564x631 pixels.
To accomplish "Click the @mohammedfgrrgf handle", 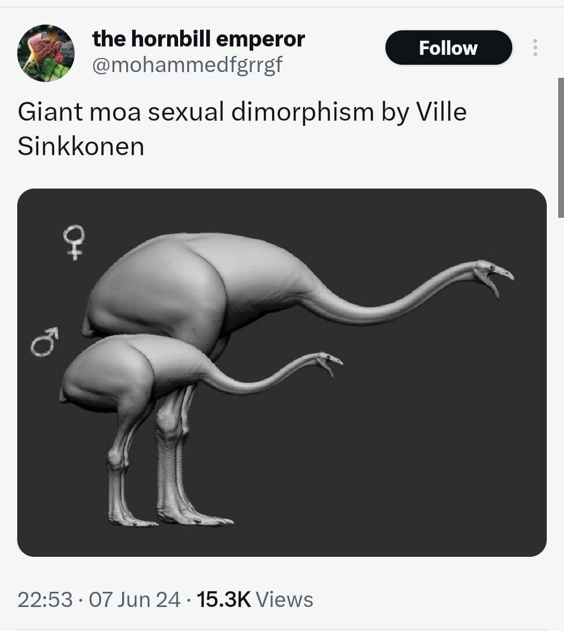I will [187, 65].
